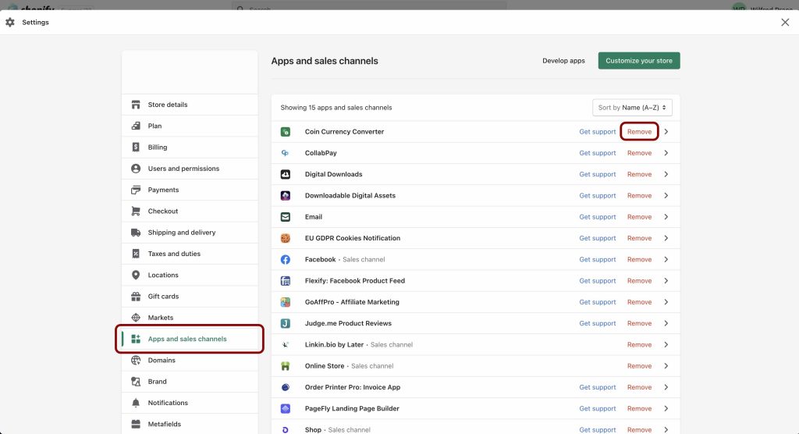799x434 pixels.
Task: Click the Downloadable Digital Assets app name
Action: (x=350, y=195)
